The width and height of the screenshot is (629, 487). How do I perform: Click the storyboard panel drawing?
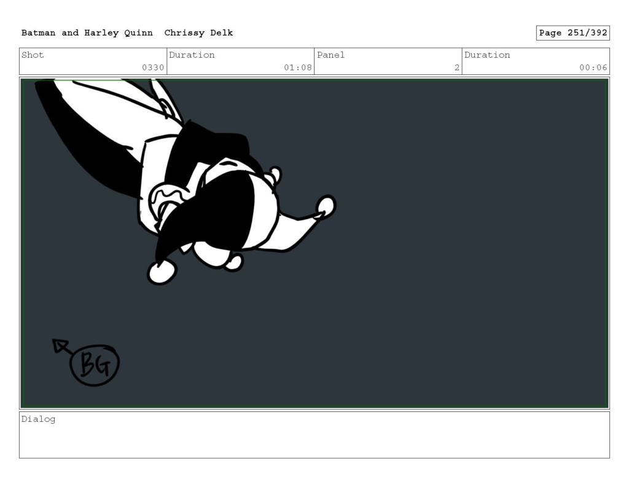[x=314, y=243]
